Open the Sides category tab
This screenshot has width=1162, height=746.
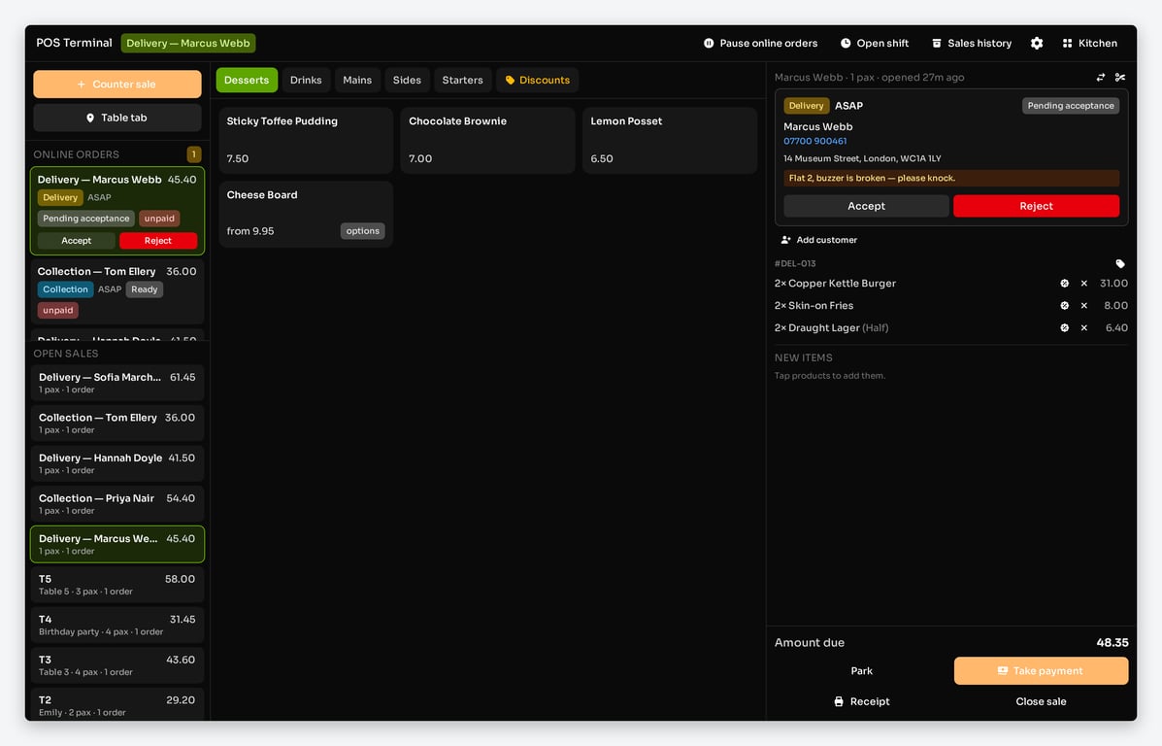coord(407,80)
